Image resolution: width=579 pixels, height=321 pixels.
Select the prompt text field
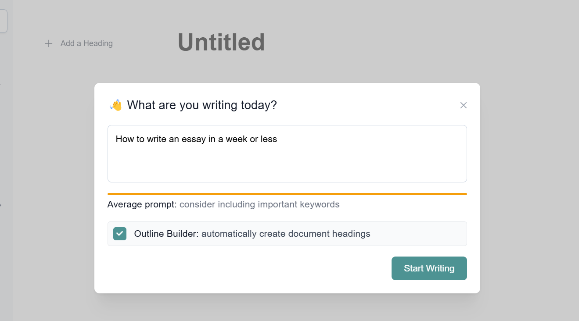click(287, 153)
